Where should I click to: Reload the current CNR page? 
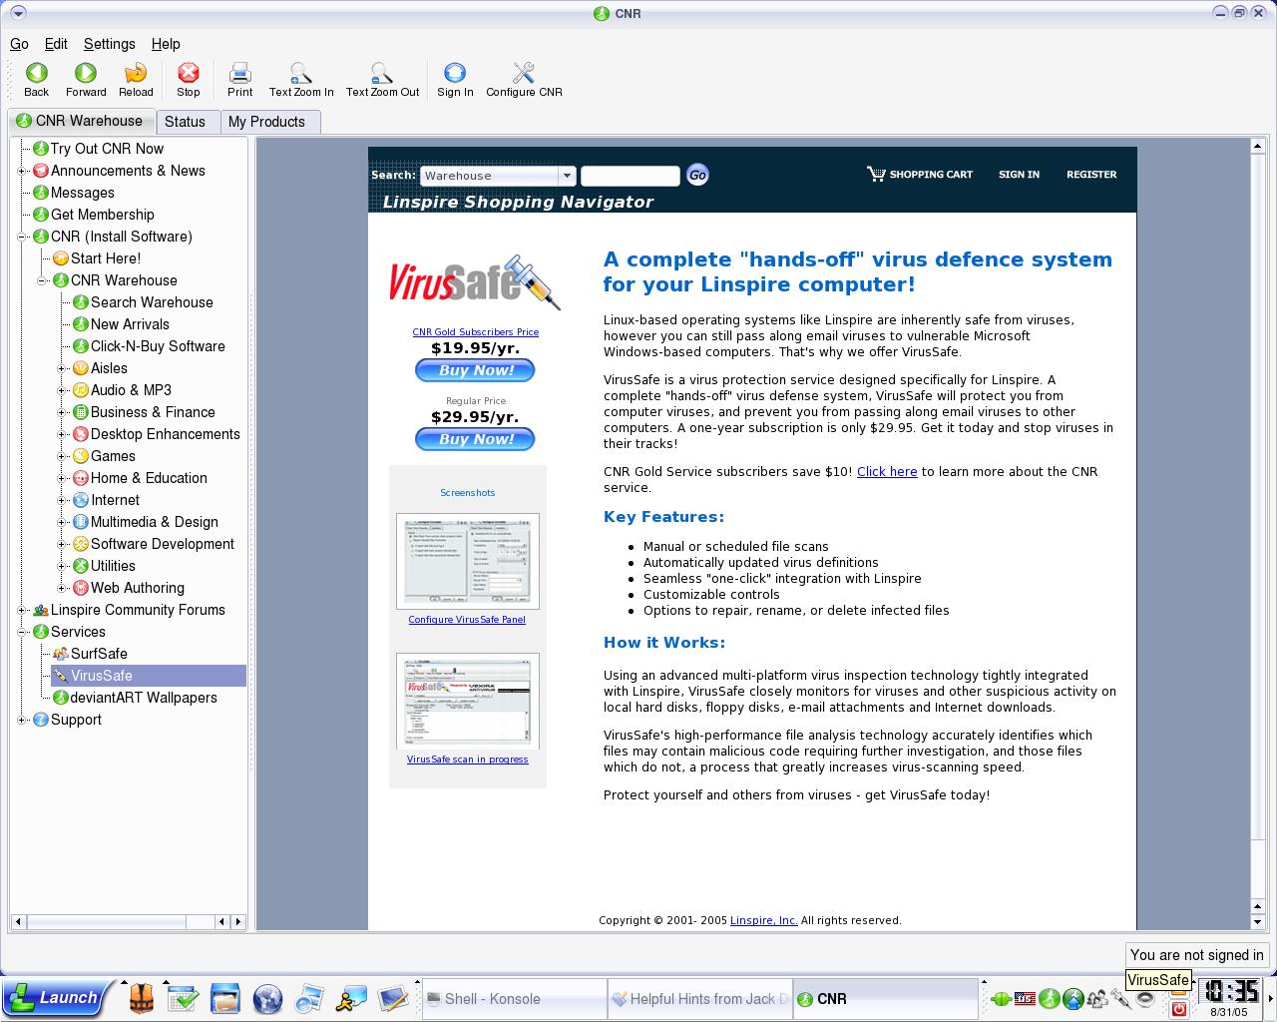point(136,73)
